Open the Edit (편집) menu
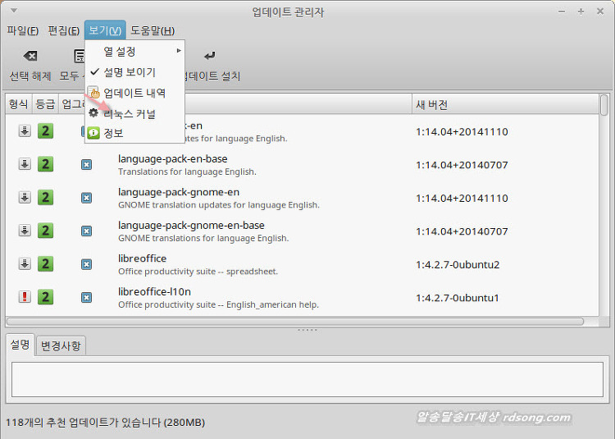The width and height of the screenshot is (615, 439). pos(64,31)
